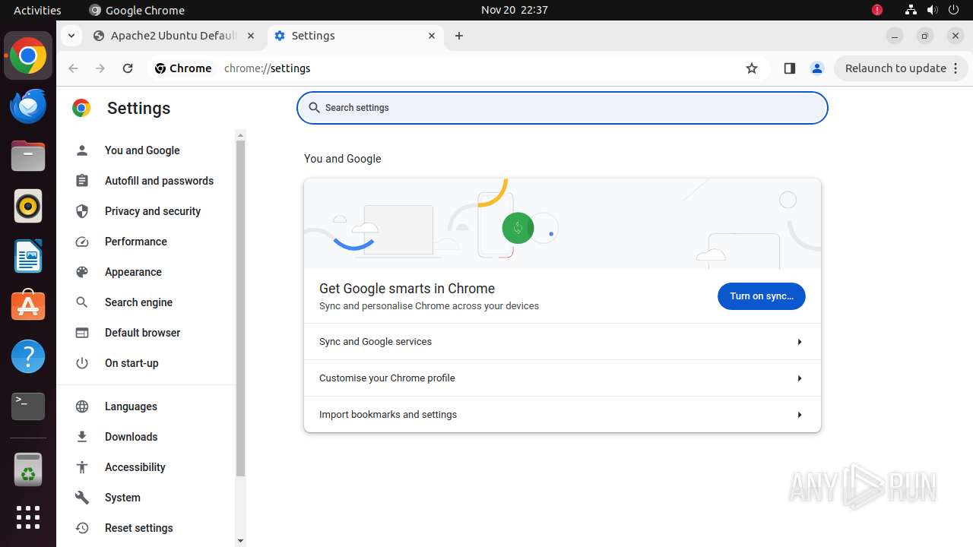Image resolution: width=973 pixels, height=547 pixels.
Task: Open the Activities overview
Action: point(37,10)
